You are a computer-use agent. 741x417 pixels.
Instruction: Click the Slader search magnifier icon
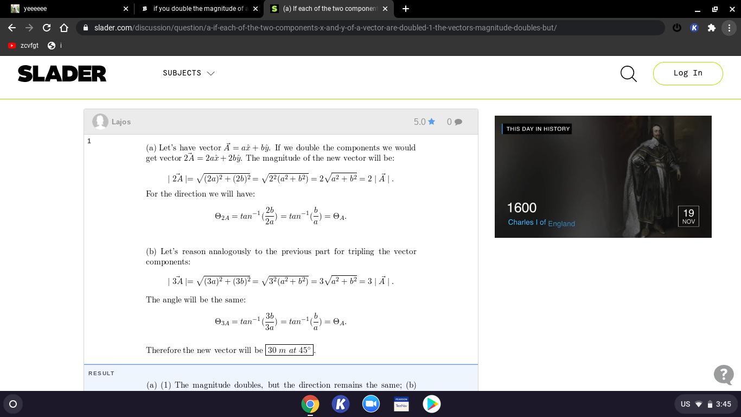[x=628, y=74]
